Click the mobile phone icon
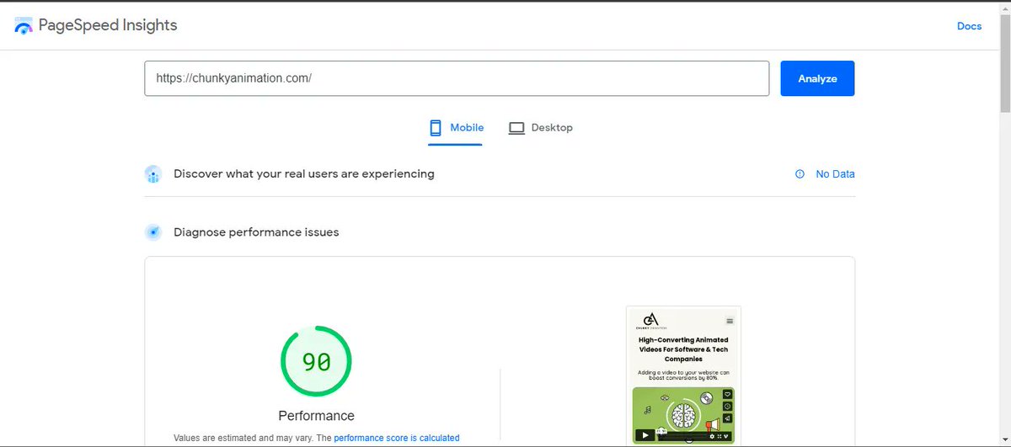1011x447 pixels. click(x=436, y=128)
